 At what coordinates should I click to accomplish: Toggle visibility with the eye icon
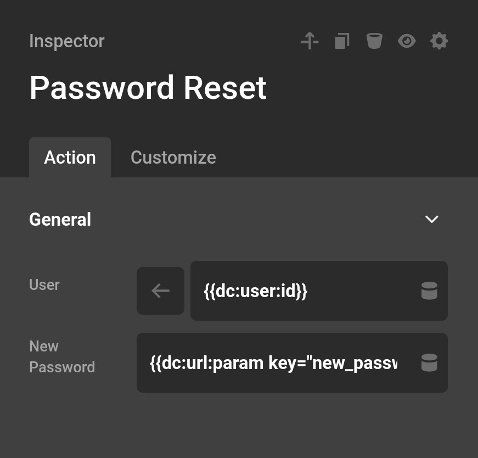[406, 41]
